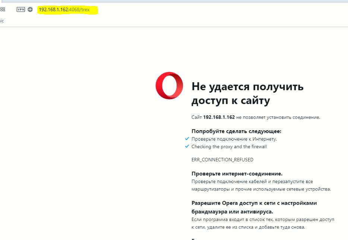Image resolution: width=348 pixels, height=240 pixels.
Task: Click "Попробуйте сделать следующее:" heading
Action: (236, 131)
